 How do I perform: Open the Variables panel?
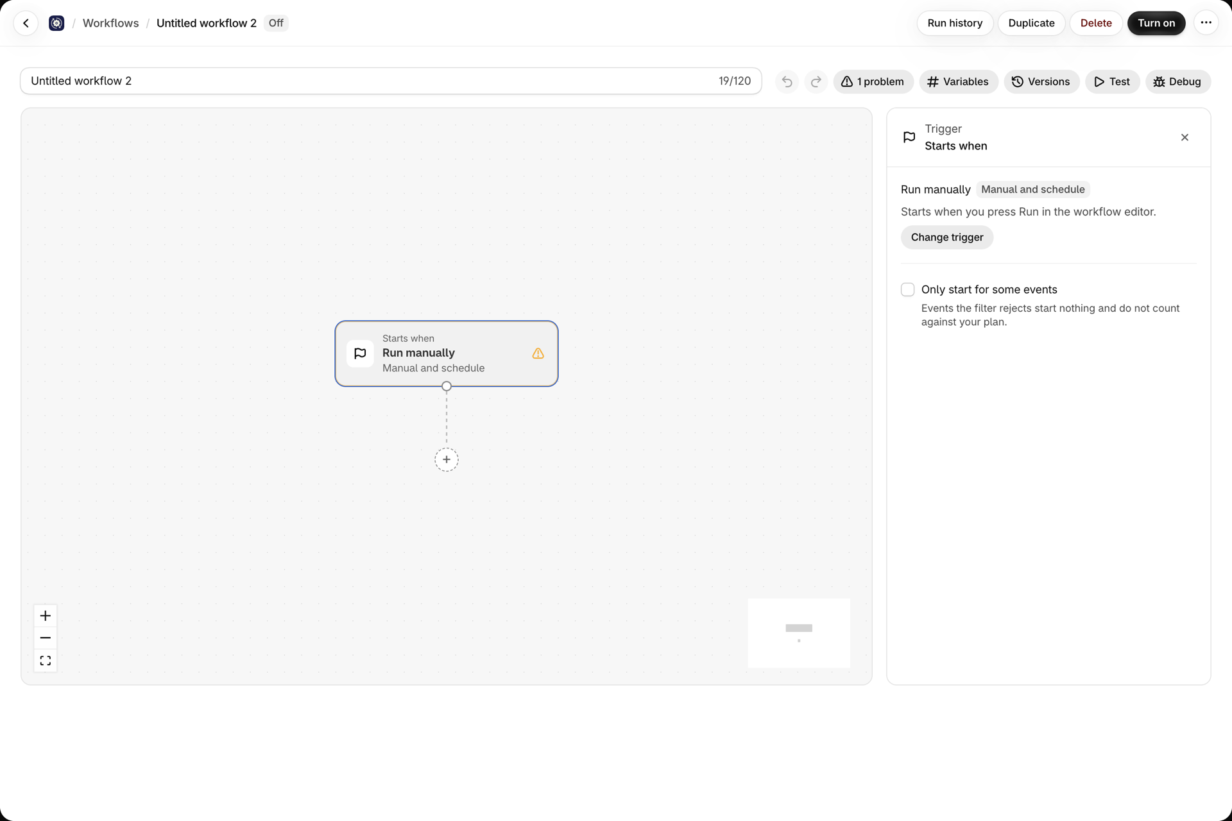coord(958,81)
